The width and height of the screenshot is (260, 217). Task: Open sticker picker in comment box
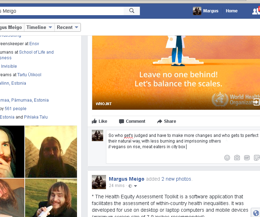[257, 157]
